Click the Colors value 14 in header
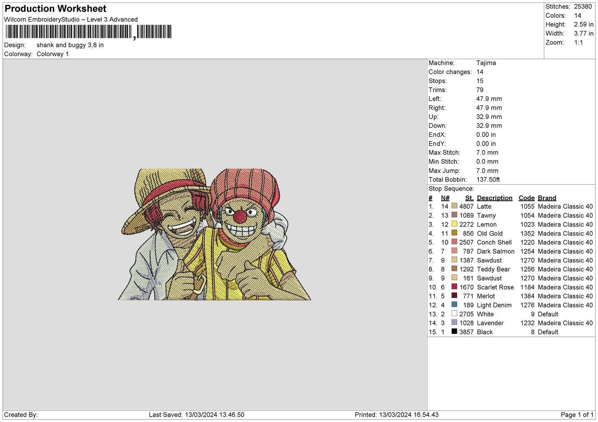 pos(577,16)
